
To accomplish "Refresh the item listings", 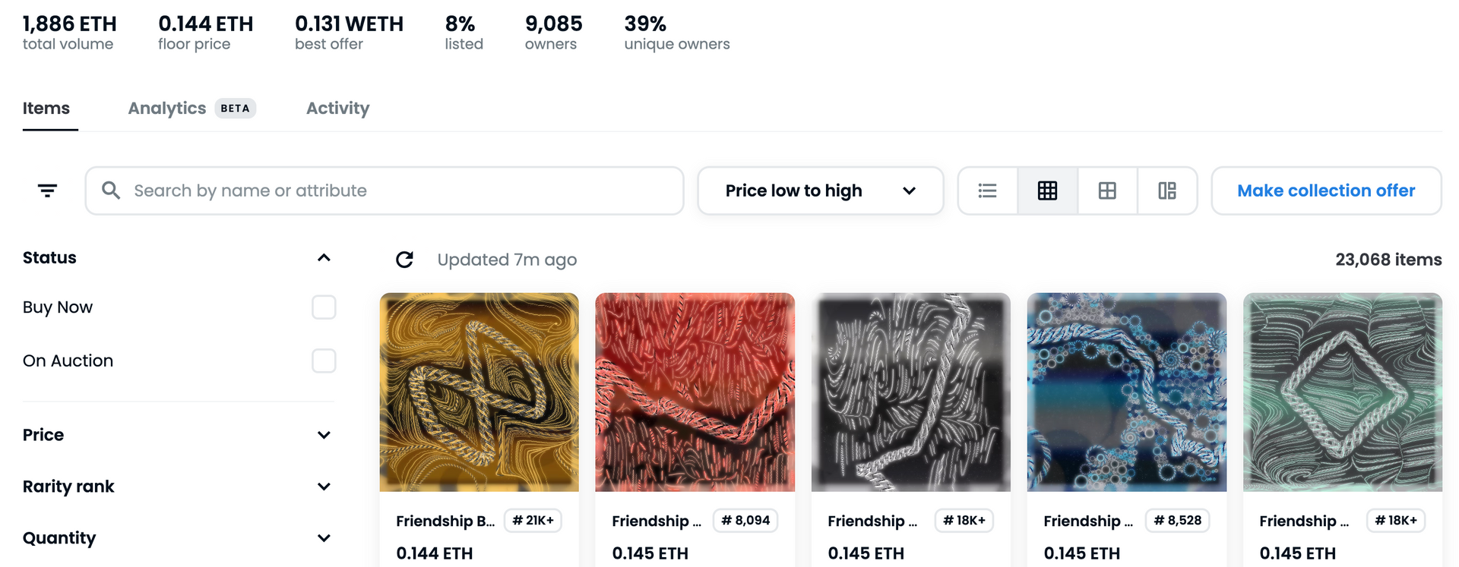I will coord(405,260).
